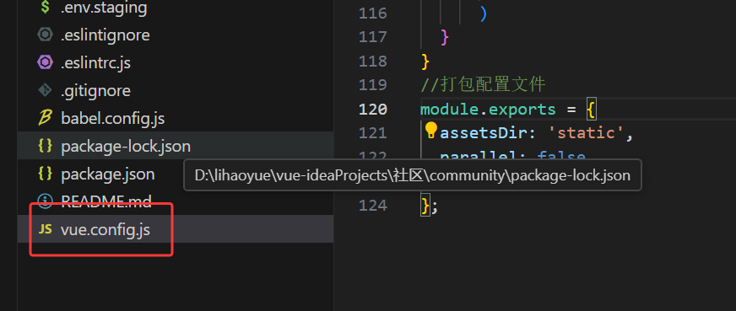Click the info icon beside README.md
The image size is (736, 311).
[45, 201]
